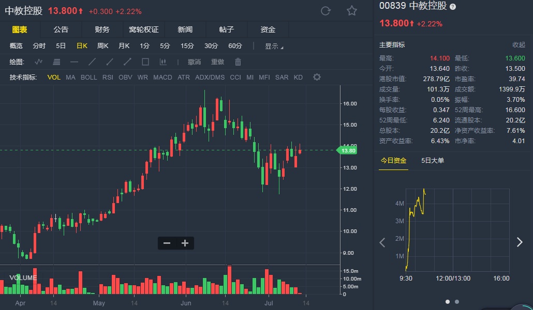533x310 pixels.
Task: Zoom in chart with plus button
Action: pyautogui.click(x=185, y=243)
